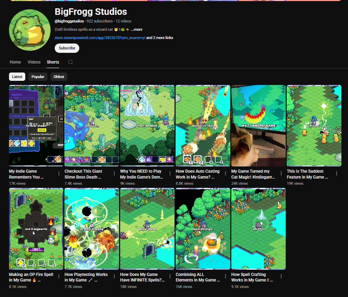Image resolution: width=348 pixels, height=297 pixels.
Task: Open options menu for My Game Turned my Cat Magic
Action: [x=281, y=173]
